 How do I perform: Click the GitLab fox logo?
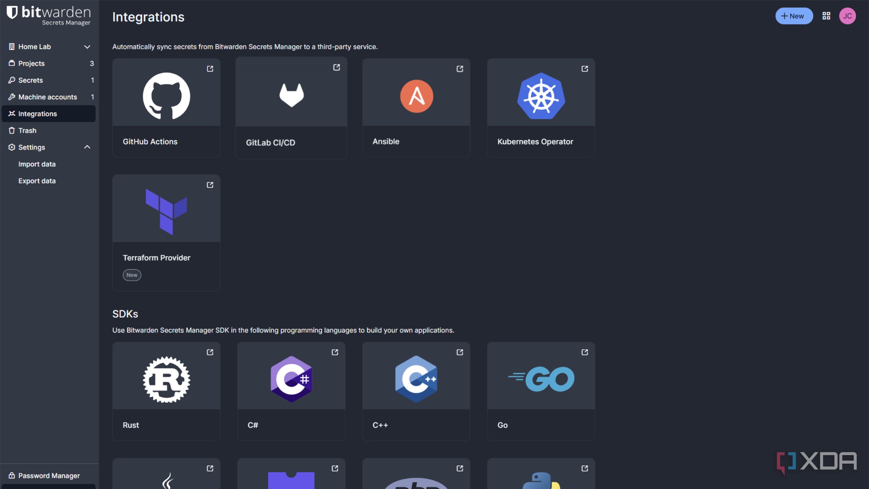[292, 95]
